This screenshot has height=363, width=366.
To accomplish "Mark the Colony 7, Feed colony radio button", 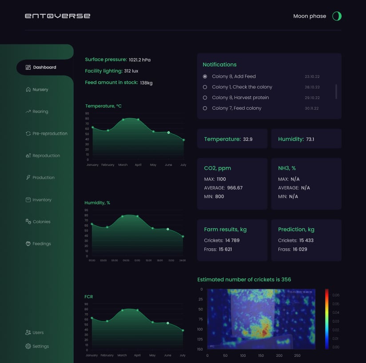I will [205, 108].
